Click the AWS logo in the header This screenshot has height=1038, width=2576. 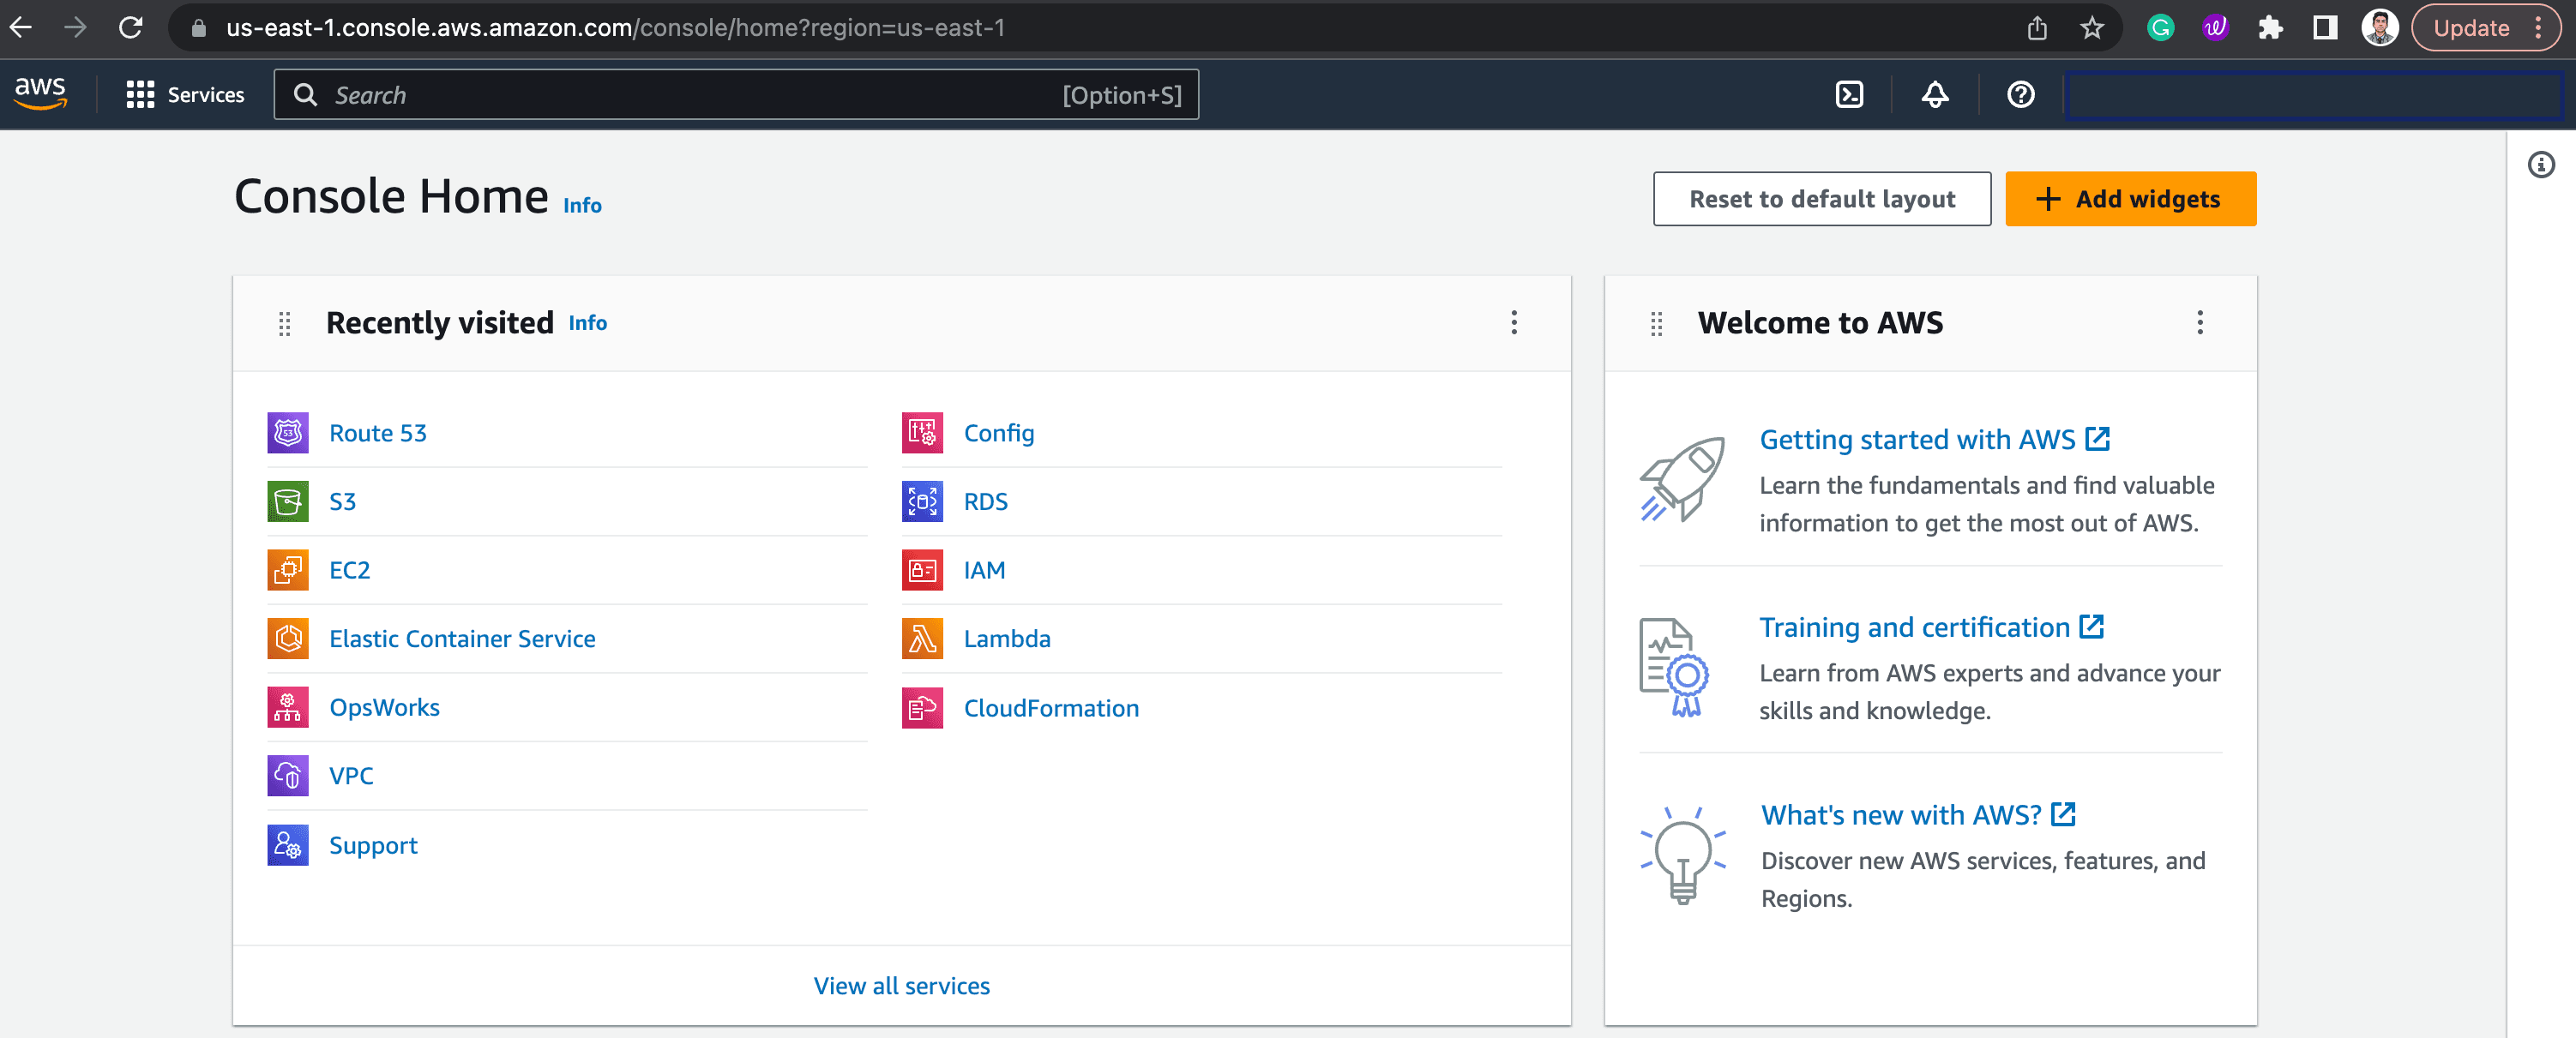(41, 93)
